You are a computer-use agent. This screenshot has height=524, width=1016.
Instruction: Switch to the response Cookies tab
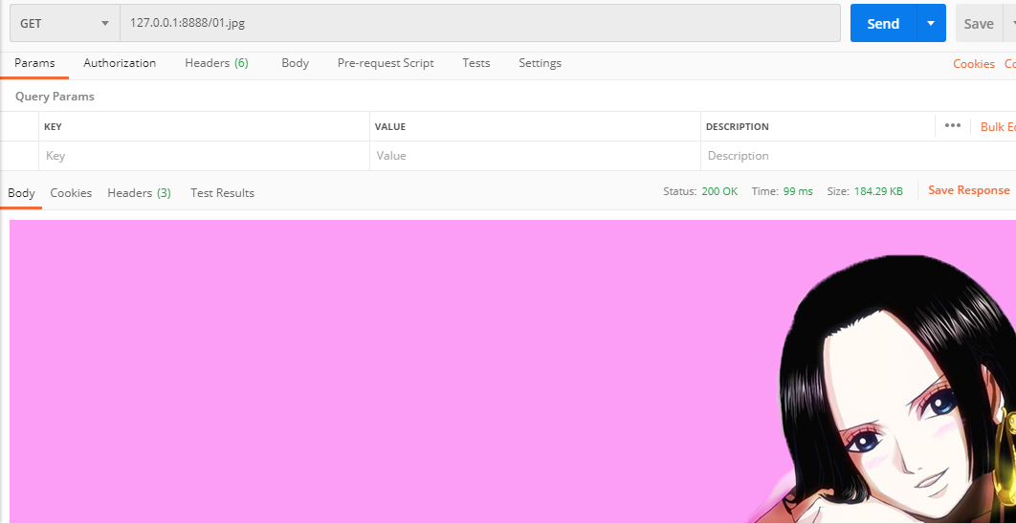pos(72,193)
